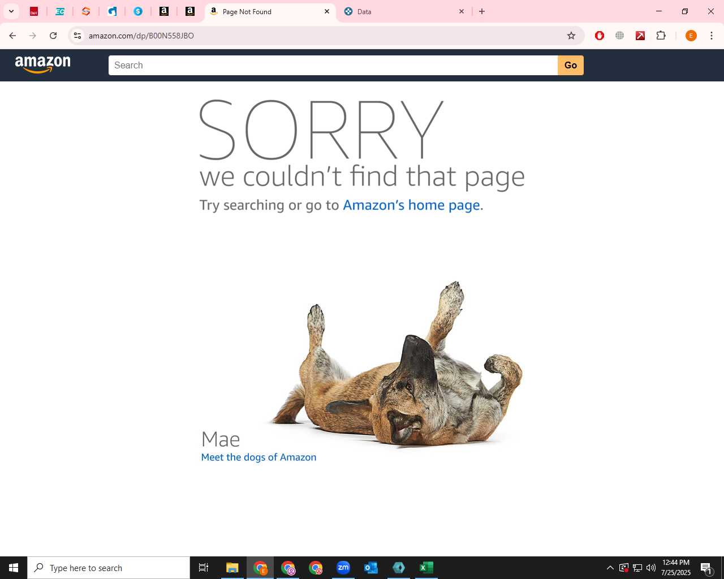Reload the current page

point(53,36)
